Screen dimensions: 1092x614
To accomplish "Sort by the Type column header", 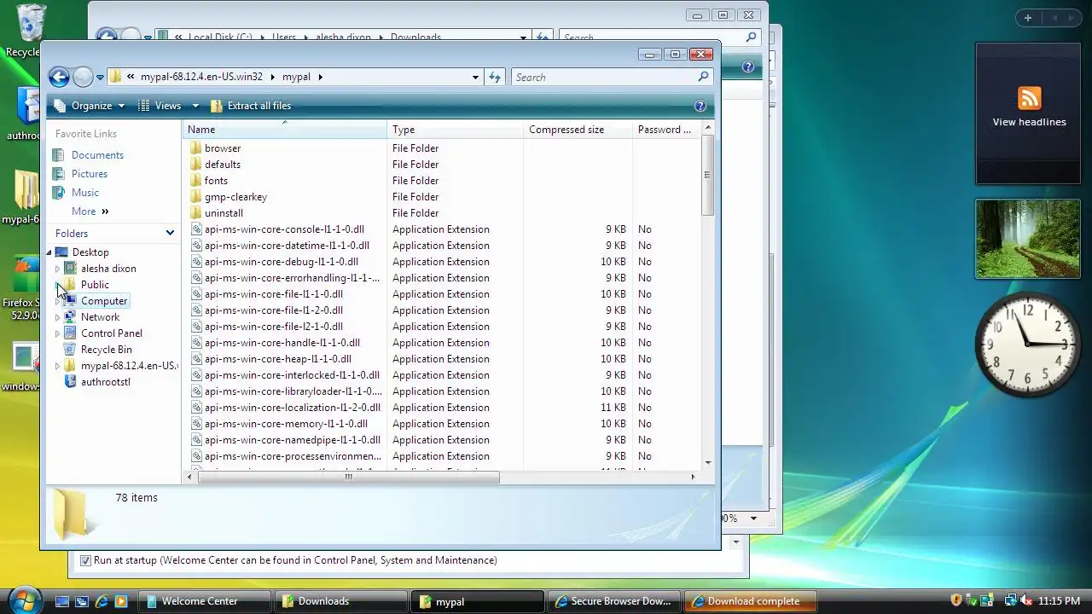I will tap(455, 130).
